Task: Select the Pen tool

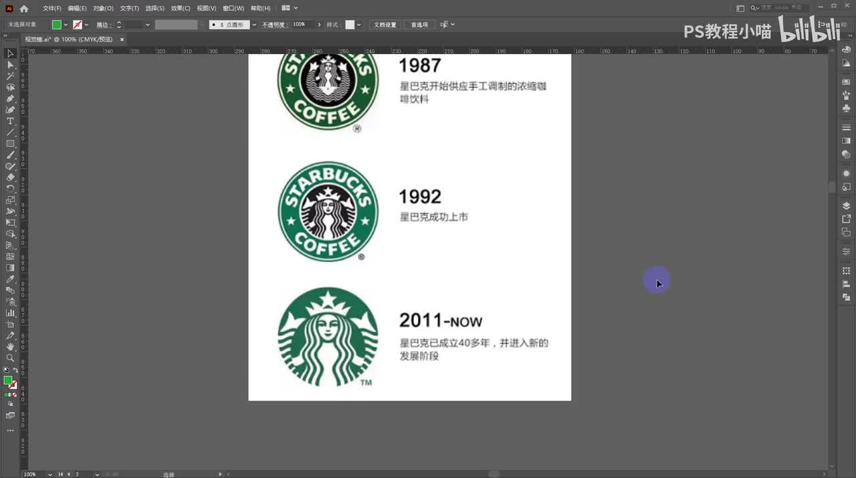Action: 10,99
